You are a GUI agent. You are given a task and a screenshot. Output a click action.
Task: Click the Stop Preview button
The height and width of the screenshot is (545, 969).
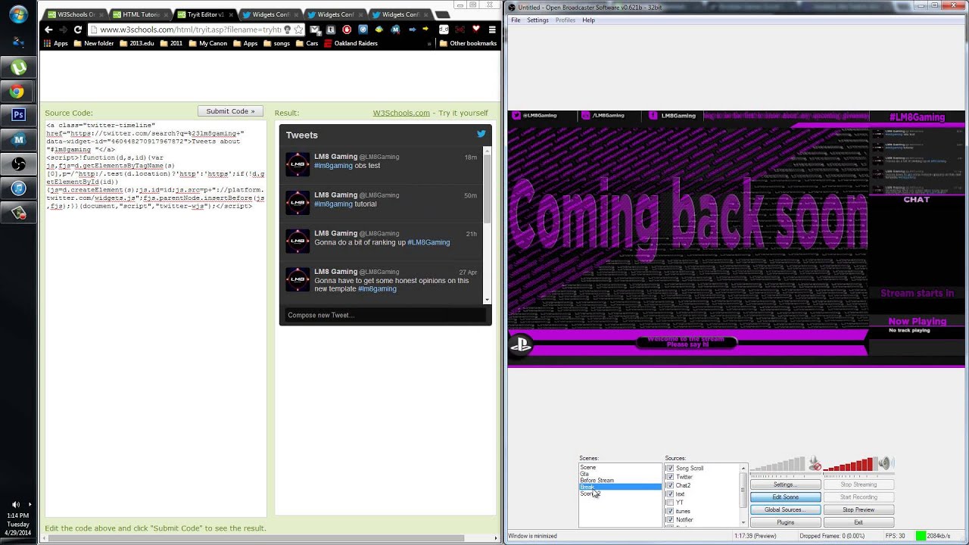[x=858, y=509]
